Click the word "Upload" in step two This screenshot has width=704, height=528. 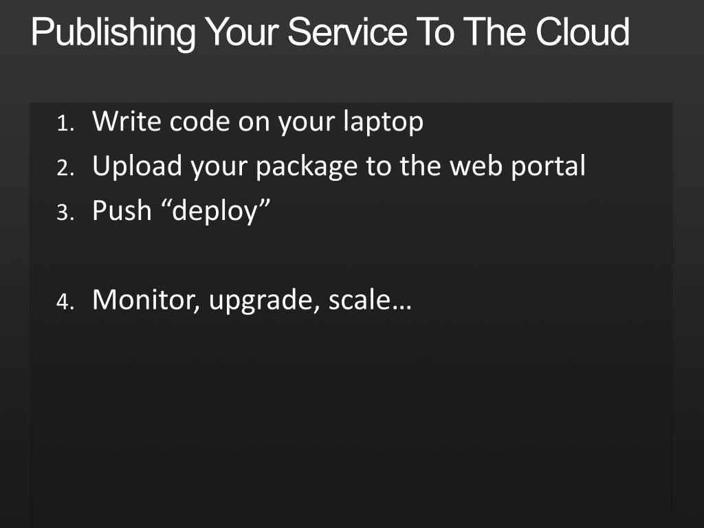coord(137,166)
